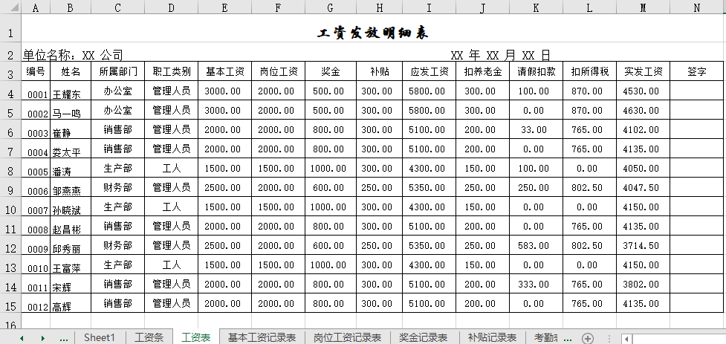Open the 补贴记录表 sheet tab
The height and width of the screenshot is (344, 726).
coord(492,337)
